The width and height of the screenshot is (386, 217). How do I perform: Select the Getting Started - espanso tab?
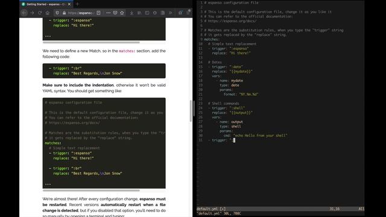46,4
